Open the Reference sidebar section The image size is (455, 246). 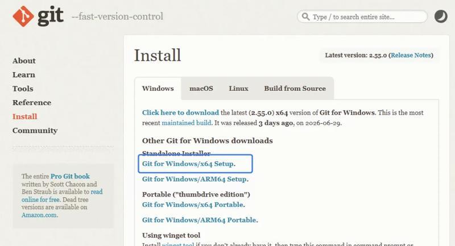point(32,103)
